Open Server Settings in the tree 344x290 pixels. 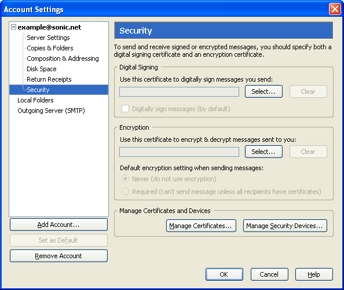(48, 38)
